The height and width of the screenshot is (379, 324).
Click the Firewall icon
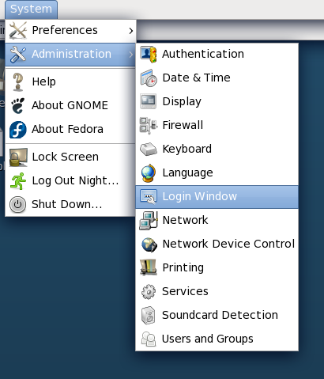click(x=149, y=126)
